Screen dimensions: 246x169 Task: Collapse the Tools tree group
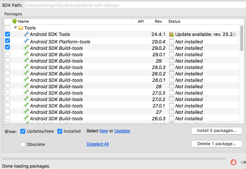[15, 28]
